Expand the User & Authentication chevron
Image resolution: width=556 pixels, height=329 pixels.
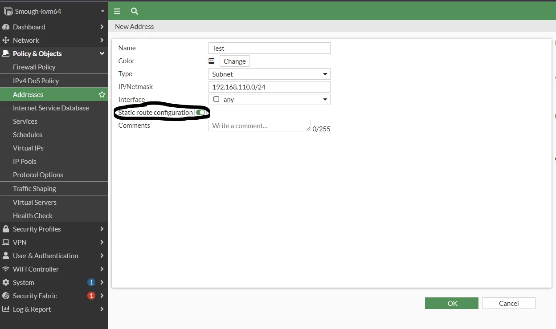[102, 256]
